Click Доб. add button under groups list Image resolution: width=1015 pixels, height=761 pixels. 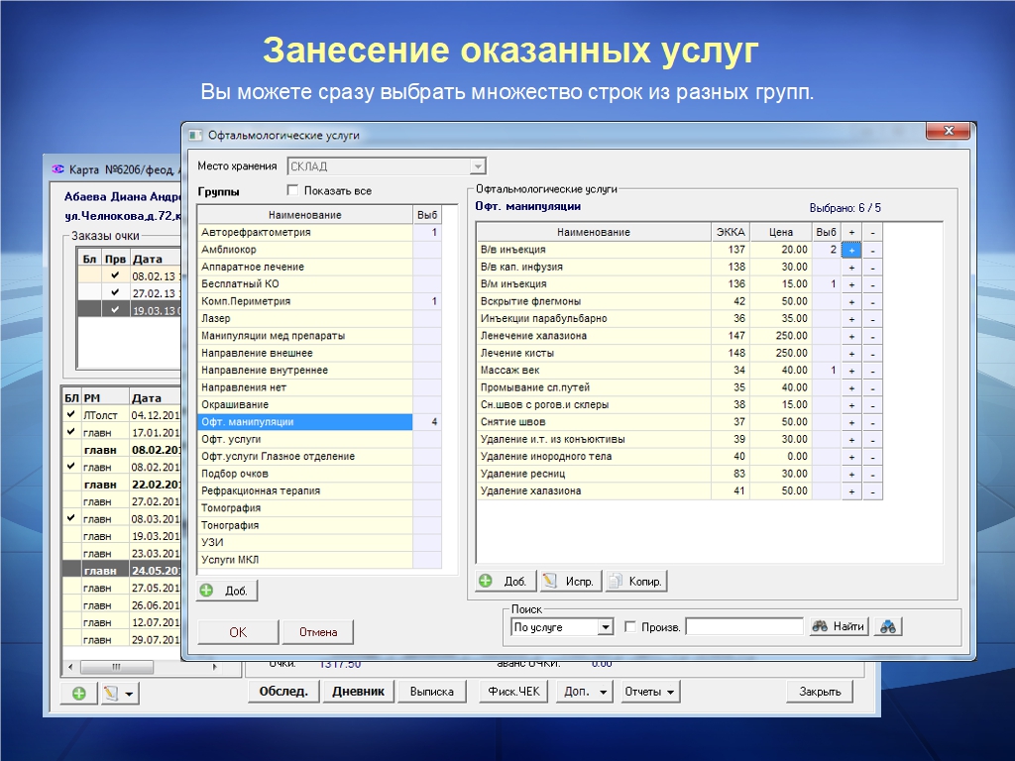227,591
